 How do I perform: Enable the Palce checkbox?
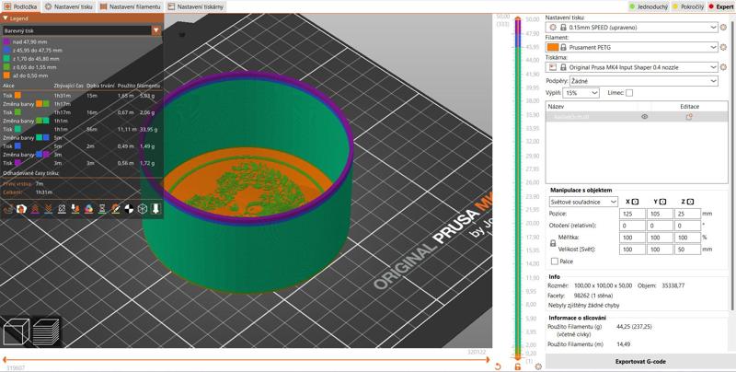pyautogui.click(x=555, y=262)
